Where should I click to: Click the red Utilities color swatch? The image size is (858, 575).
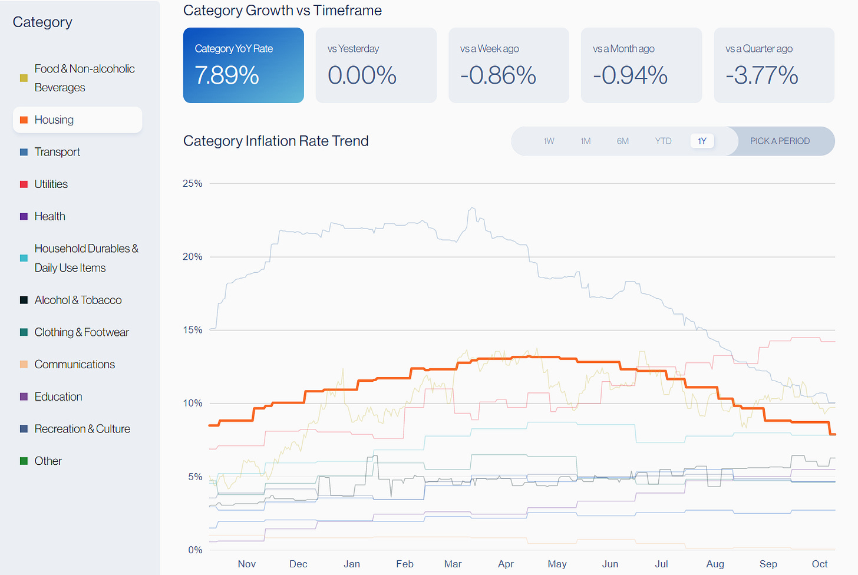(24, 184)
